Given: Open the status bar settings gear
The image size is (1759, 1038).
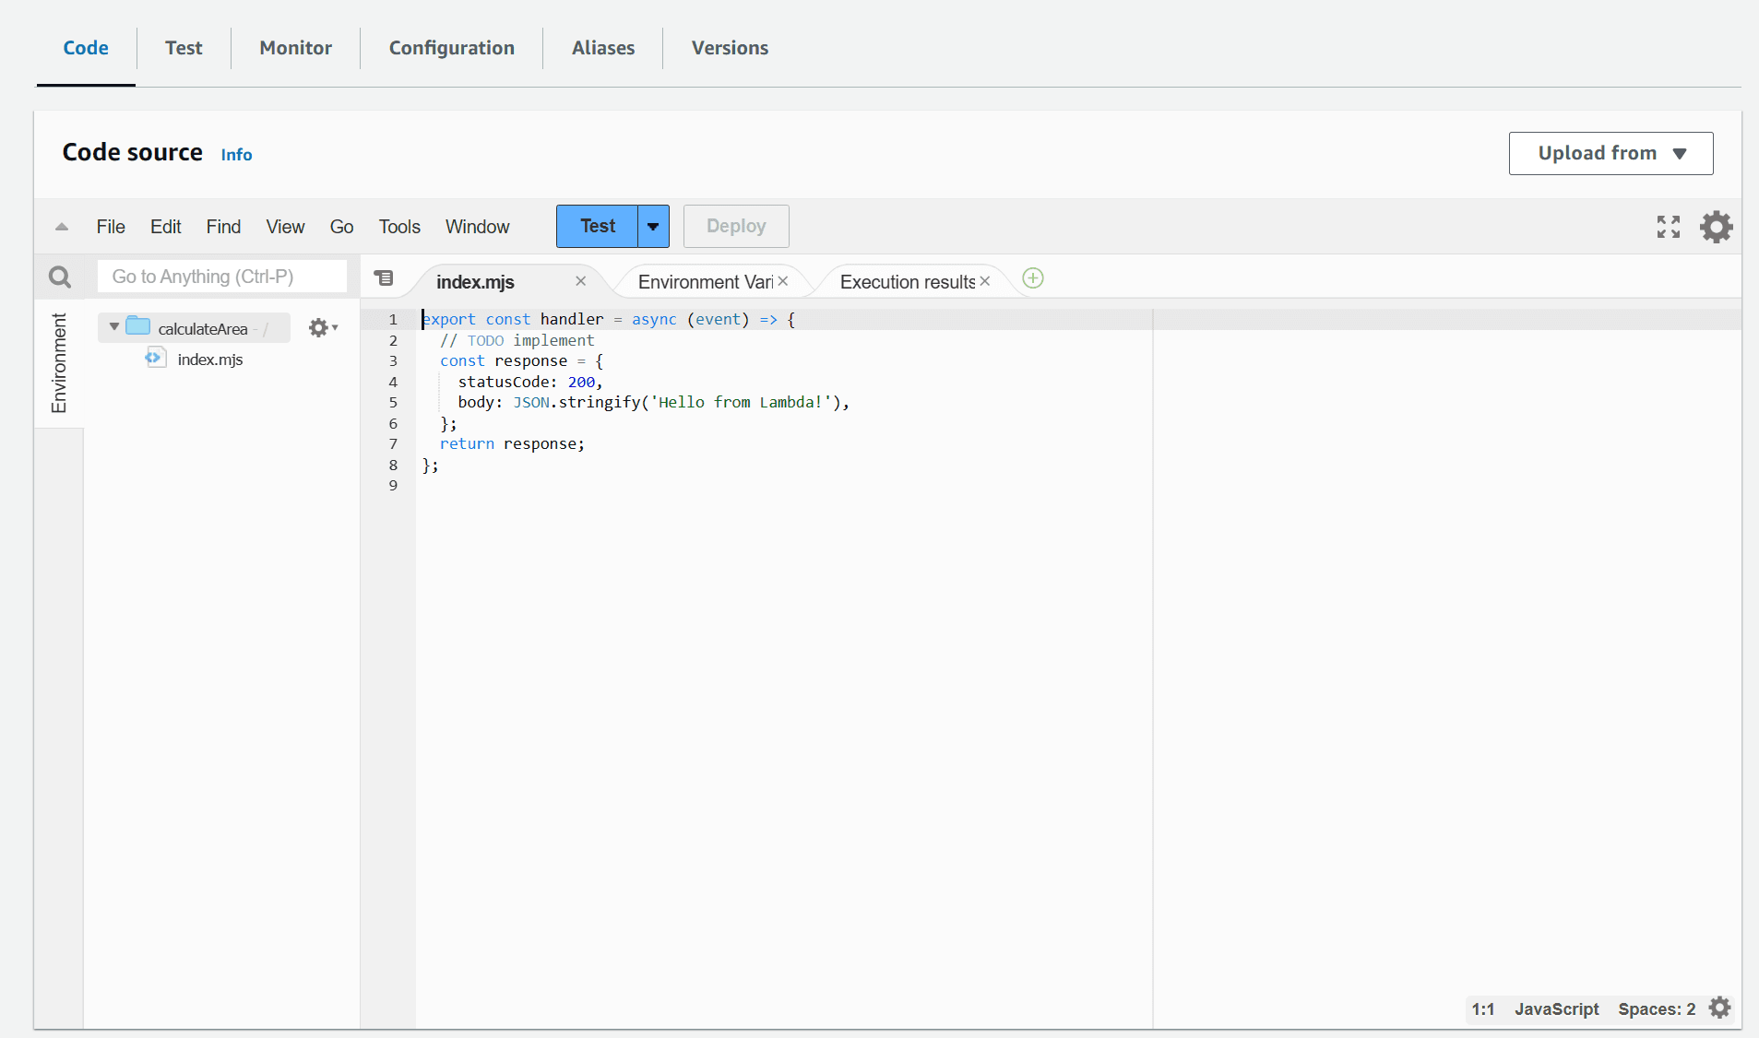Looking at the screenshot, I should [x=1719, y=1008].
